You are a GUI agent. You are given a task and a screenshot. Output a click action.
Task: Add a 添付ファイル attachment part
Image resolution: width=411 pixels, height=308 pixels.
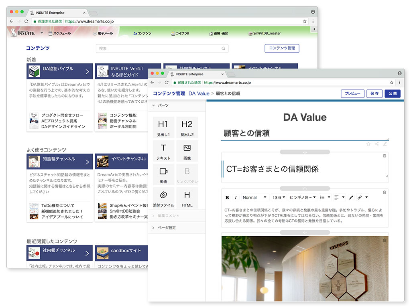coord(163,198)
